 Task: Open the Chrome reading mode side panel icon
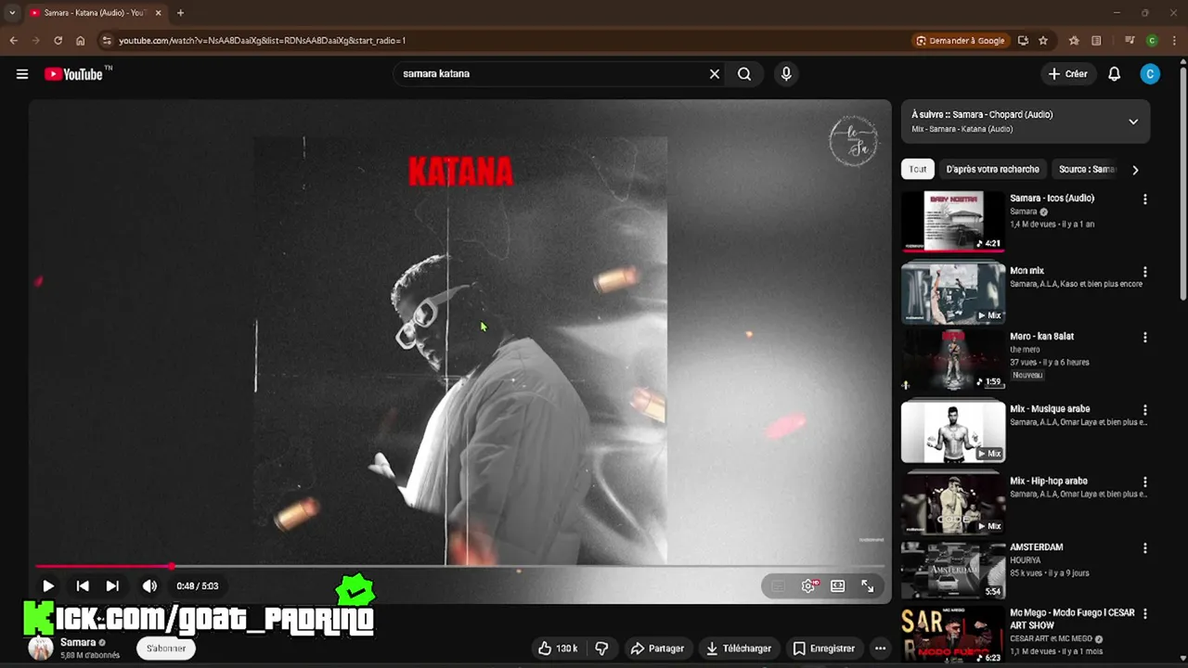point(1096,41)
